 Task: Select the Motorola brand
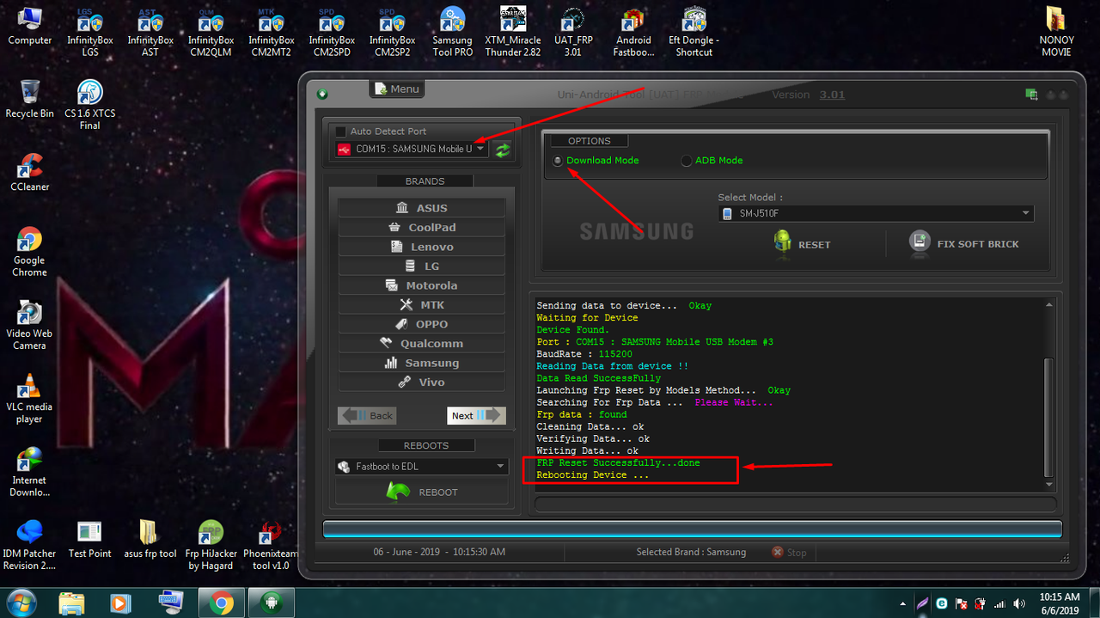[422, 285]
